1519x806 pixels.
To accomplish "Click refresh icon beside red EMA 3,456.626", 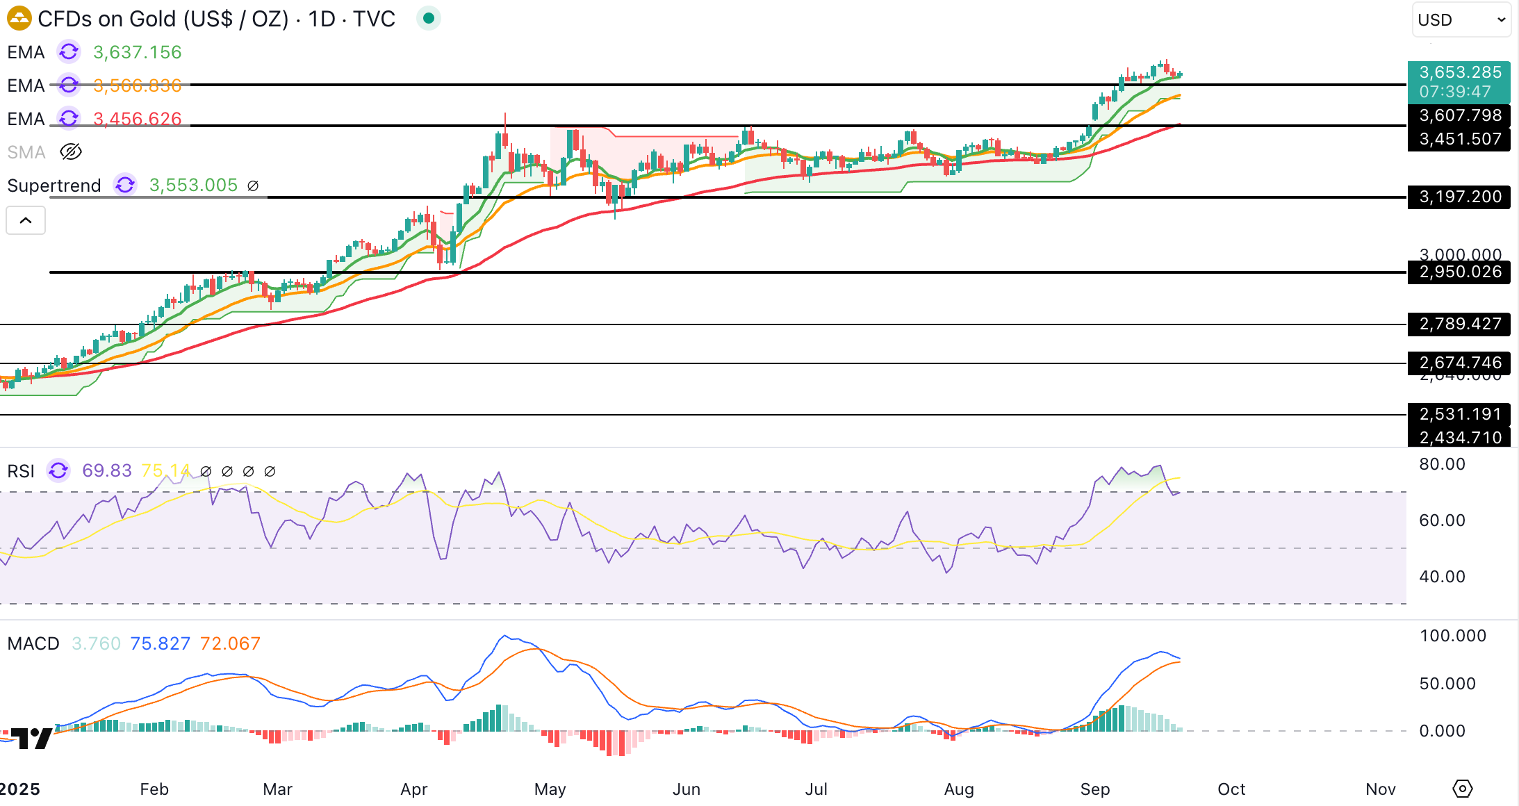I will point(69,119).
